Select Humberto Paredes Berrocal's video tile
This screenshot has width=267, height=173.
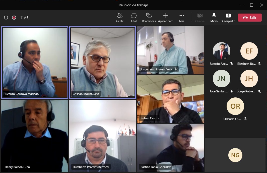point(102,136)
